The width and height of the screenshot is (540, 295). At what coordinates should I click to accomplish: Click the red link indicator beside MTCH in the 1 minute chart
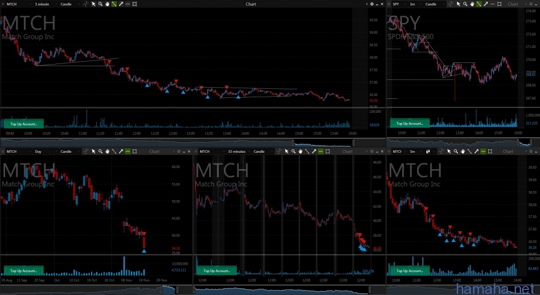click(3, 4)
